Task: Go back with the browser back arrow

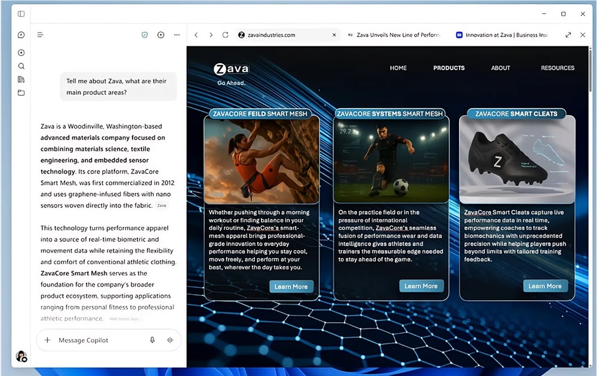Action: (196, 35)
